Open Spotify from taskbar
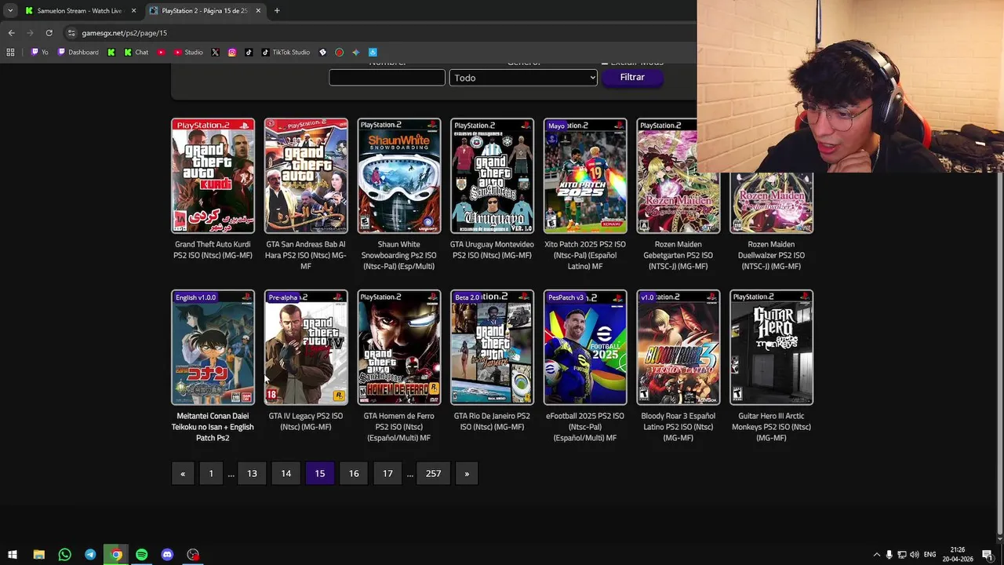 coord(141,555)
